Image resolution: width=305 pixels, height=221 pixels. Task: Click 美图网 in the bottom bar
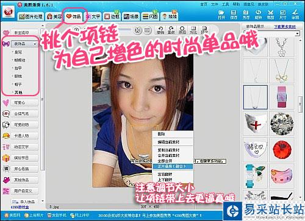click(13, 215)
